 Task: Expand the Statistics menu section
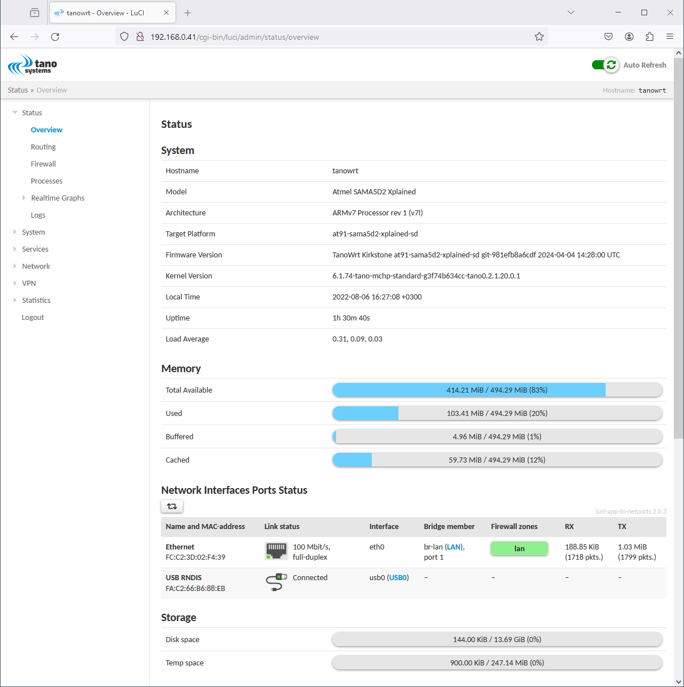[x=15, y=300]
